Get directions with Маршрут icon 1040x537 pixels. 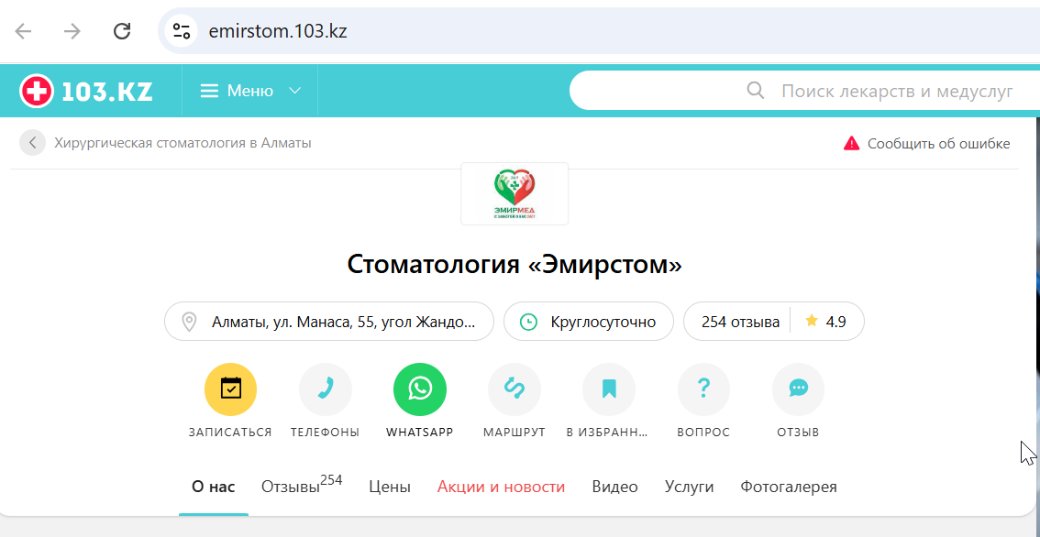(x=514, y=389)
